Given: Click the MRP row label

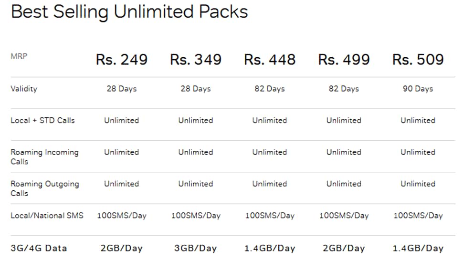Looking at the screenshot, I should coord(19,56).
